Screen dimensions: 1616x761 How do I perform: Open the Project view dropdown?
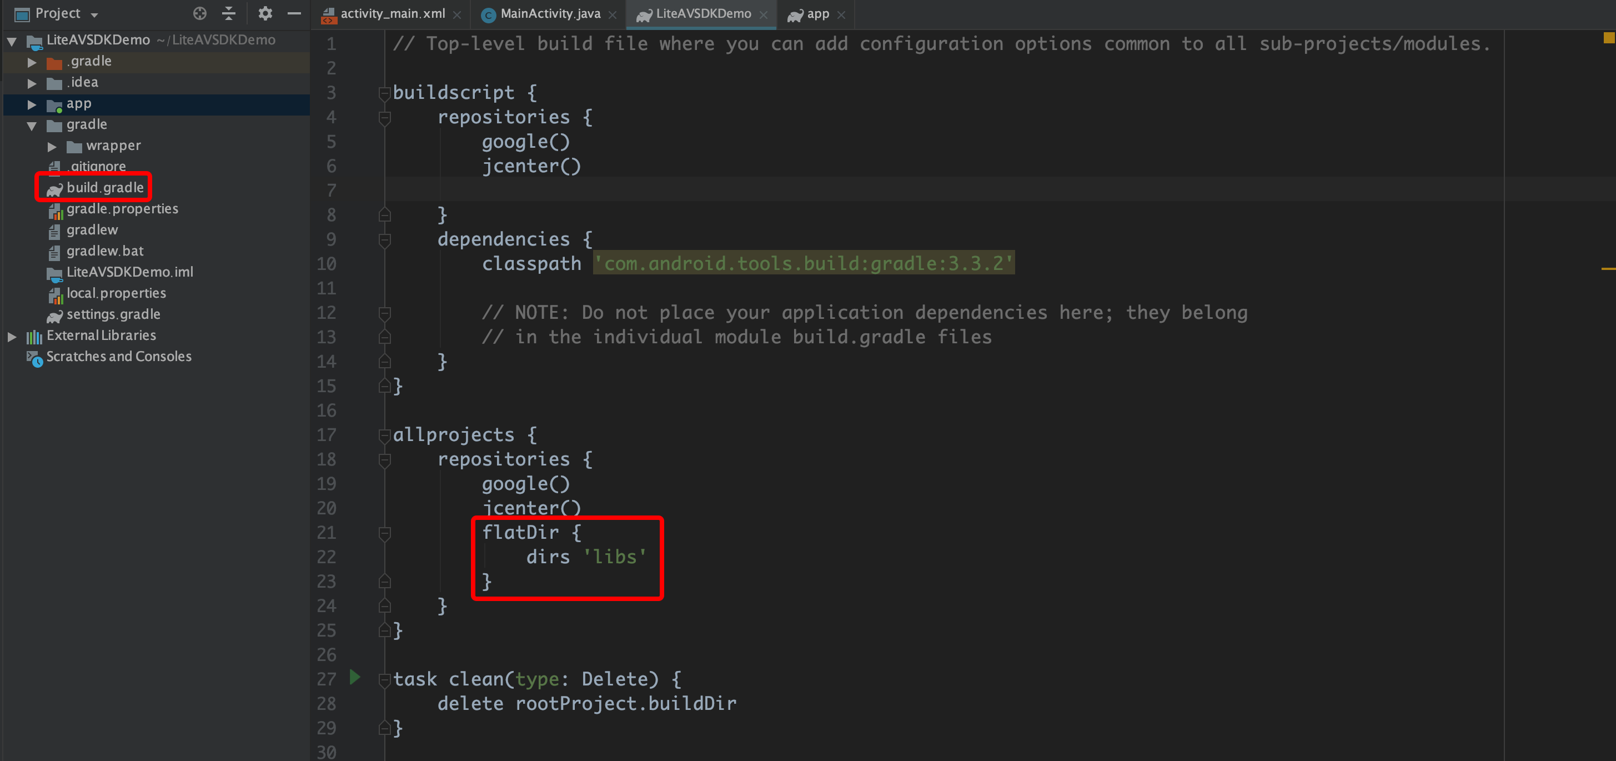94,14
